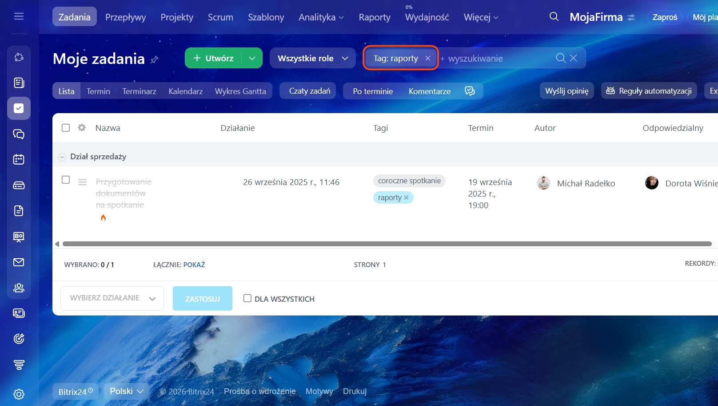Select the Przygotowanie dokumentów task checkbox

66,180
